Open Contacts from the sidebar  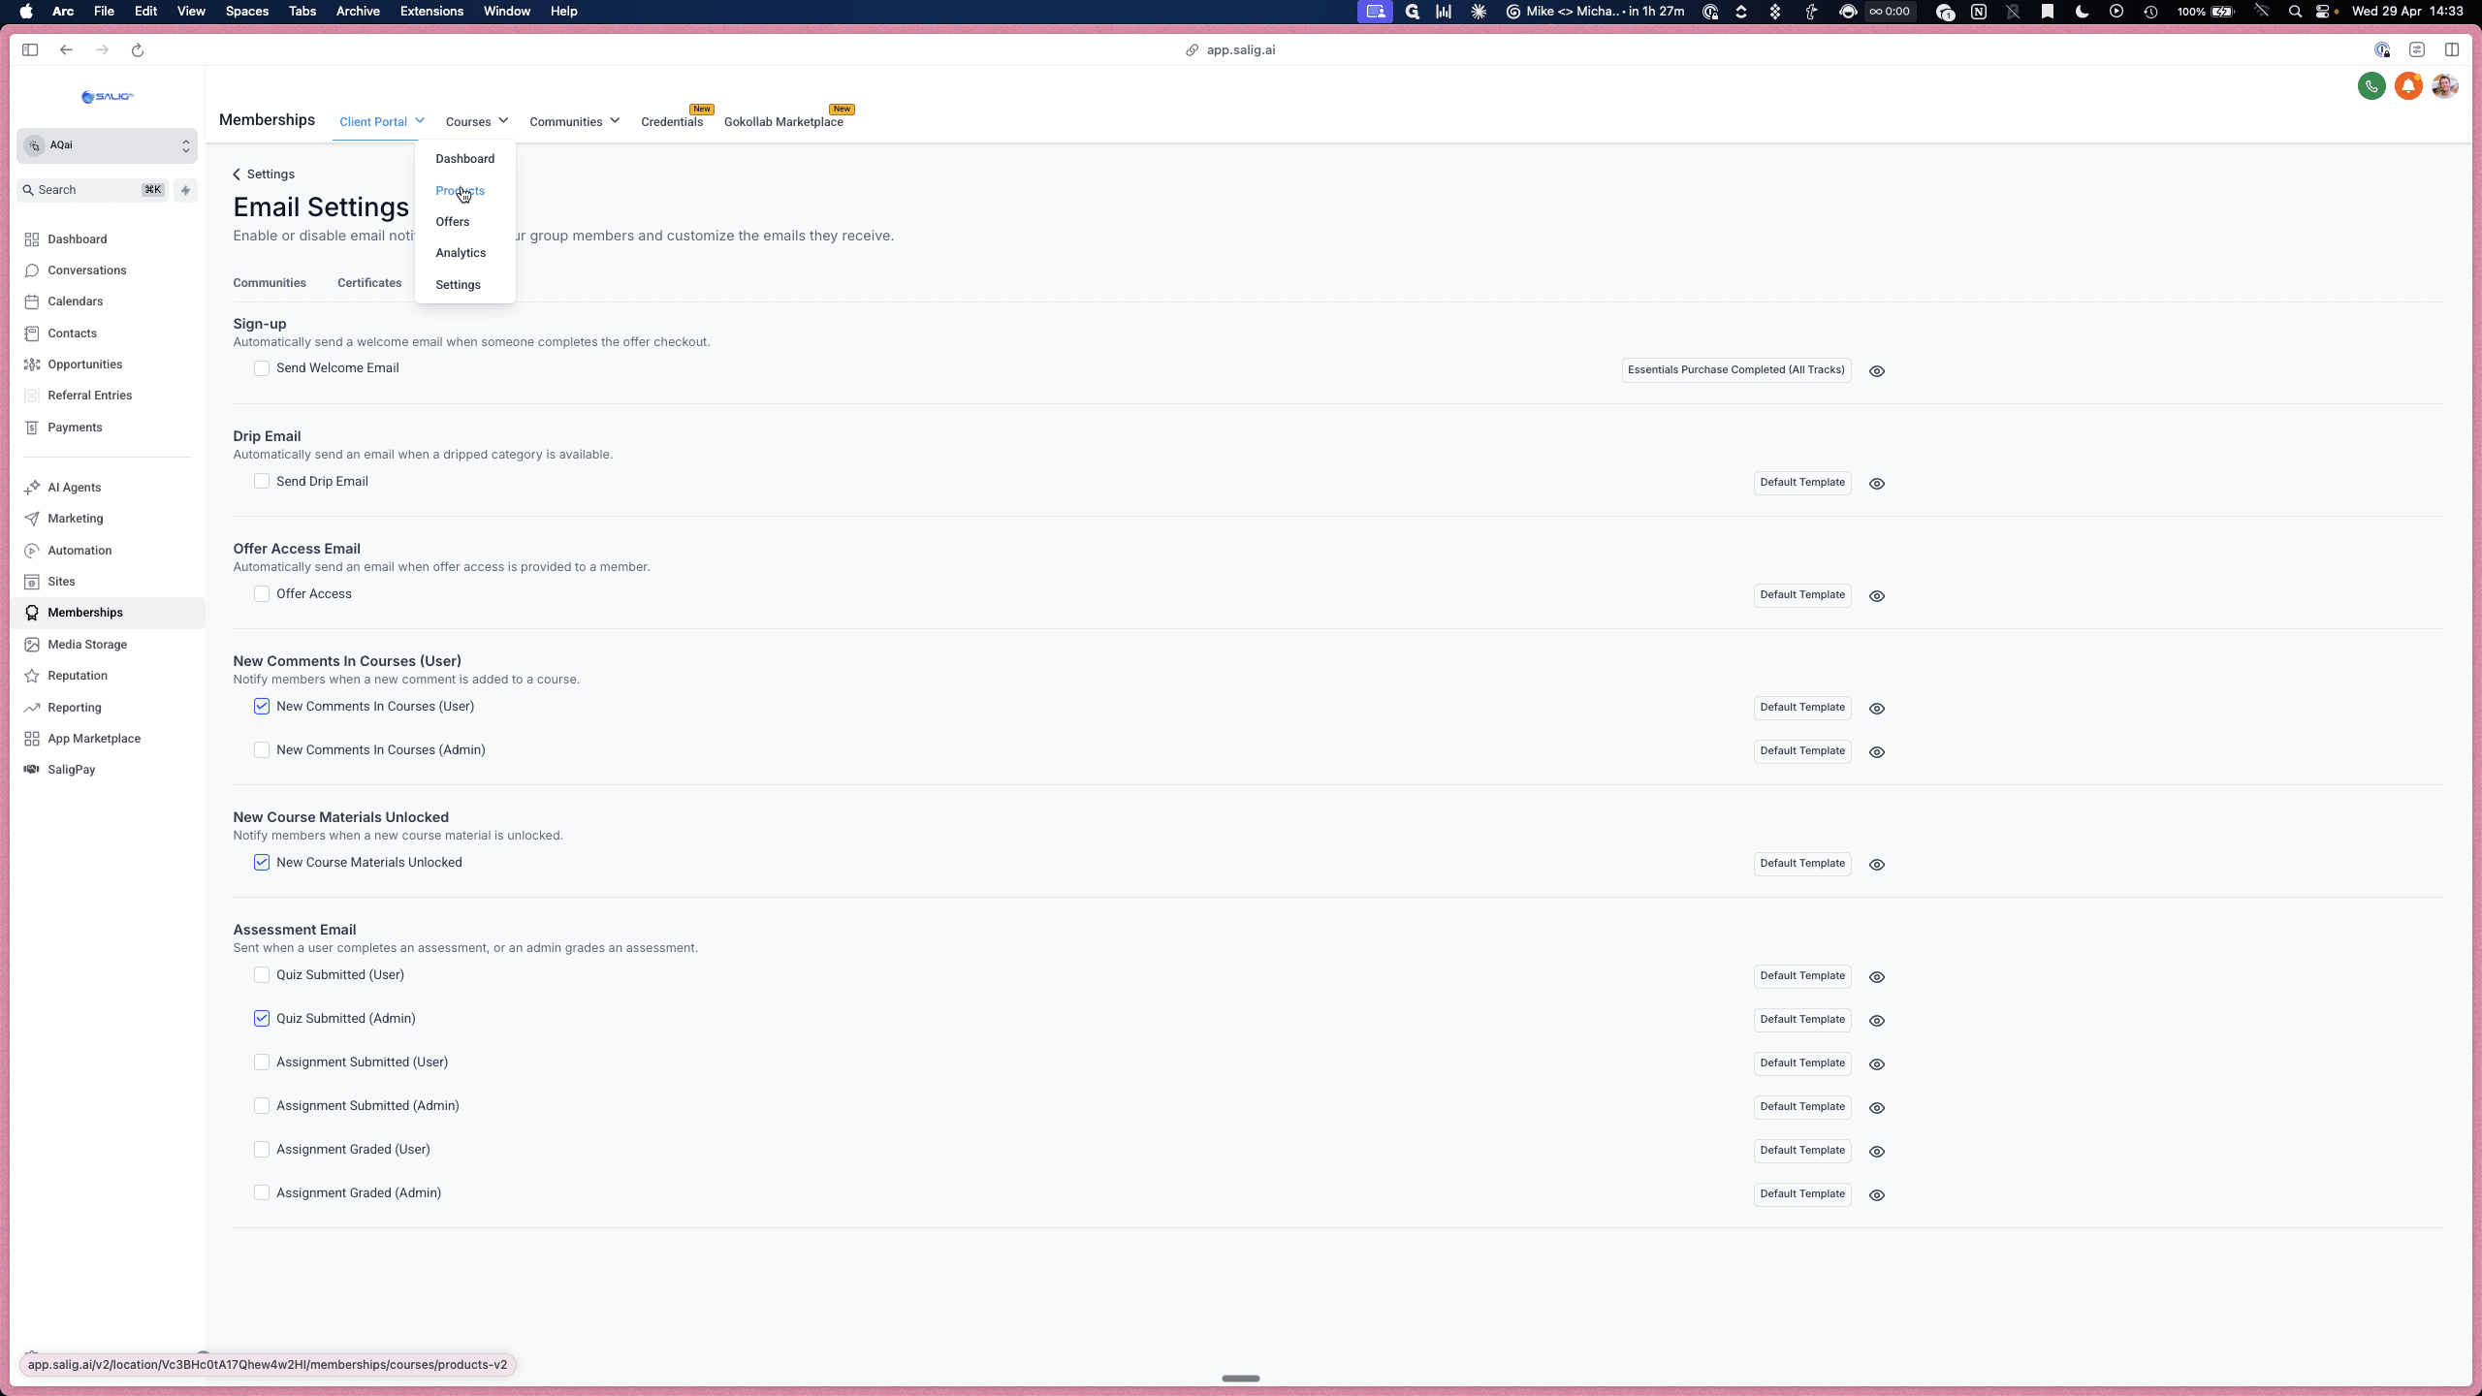coord(72,333)
